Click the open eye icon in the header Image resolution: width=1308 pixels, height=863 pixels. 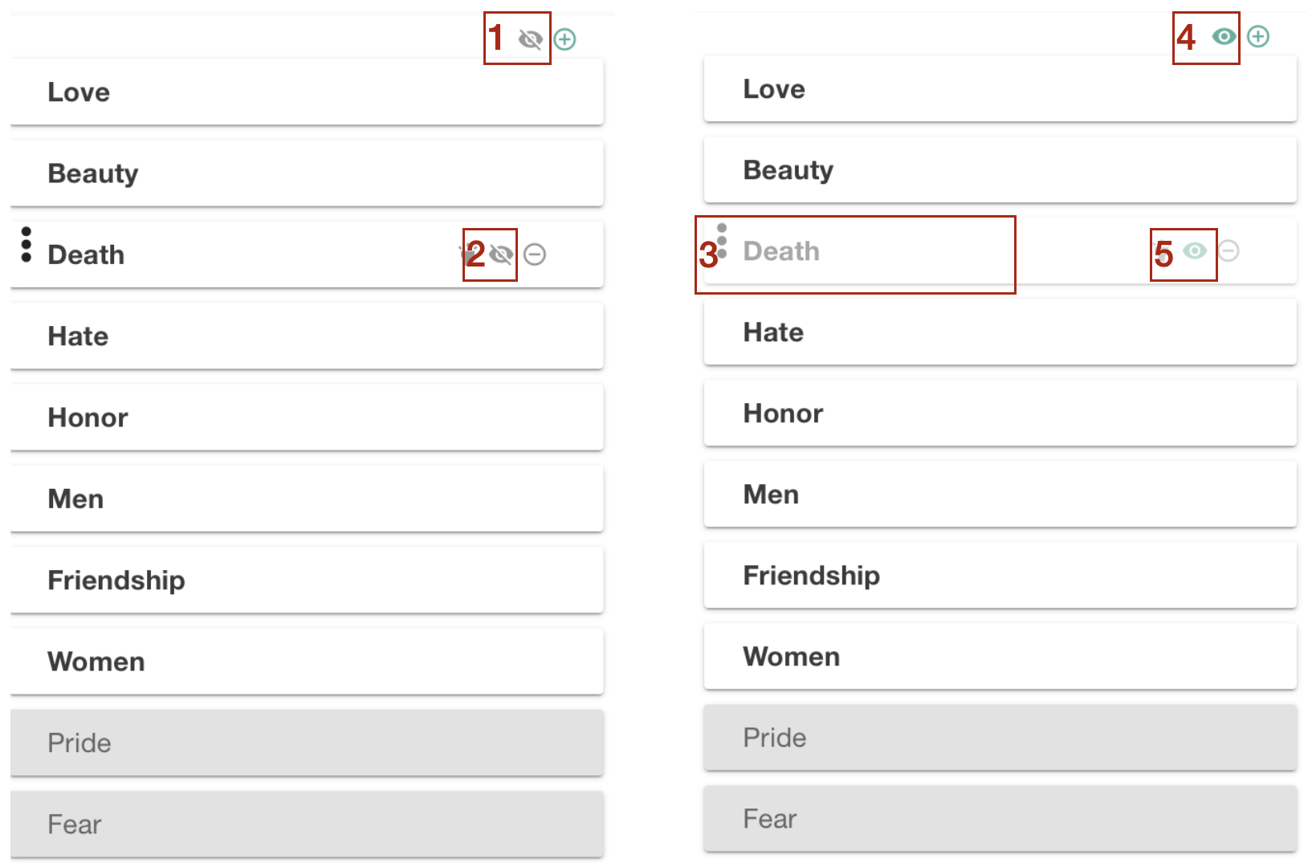point(1224,36)
